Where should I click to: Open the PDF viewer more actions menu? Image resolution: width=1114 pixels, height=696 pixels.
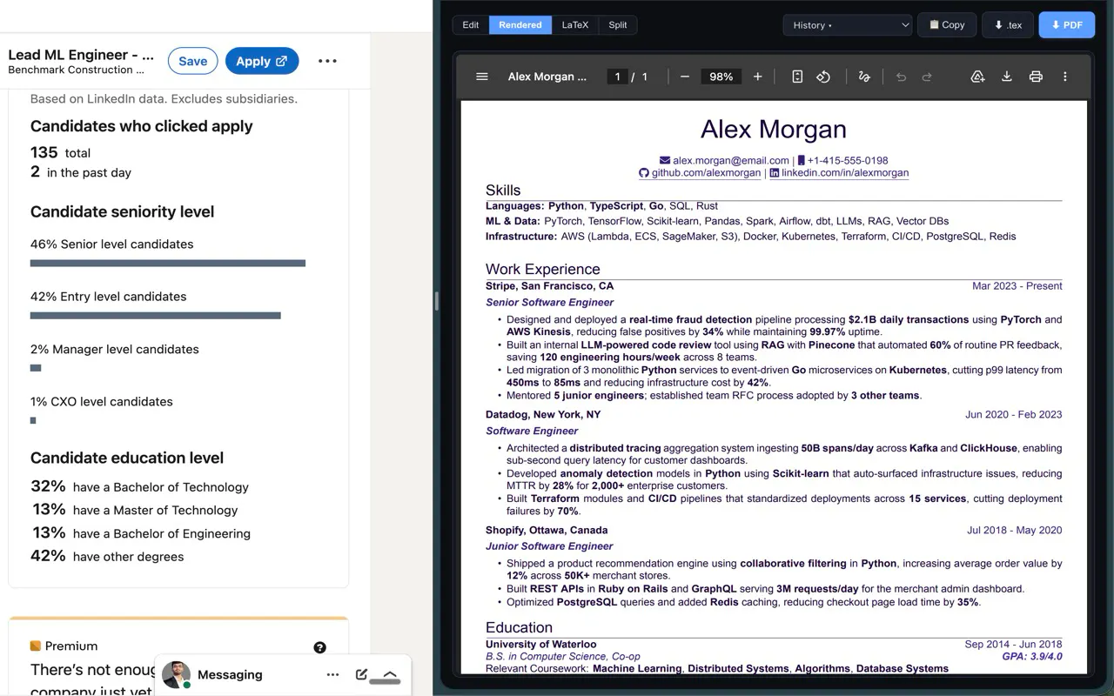click(1064, 77)
